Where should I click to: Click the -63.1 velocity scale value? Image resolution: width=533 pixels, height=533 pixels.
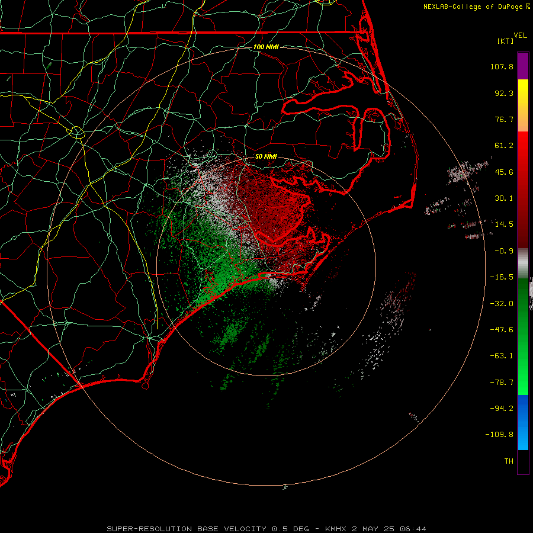pos(502,356)
